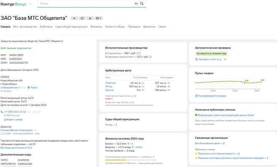Expand Все виды деятельности (11)
The height and width of the screenshot is (167, 277).
pyautogui.click(x=16, y=148)
